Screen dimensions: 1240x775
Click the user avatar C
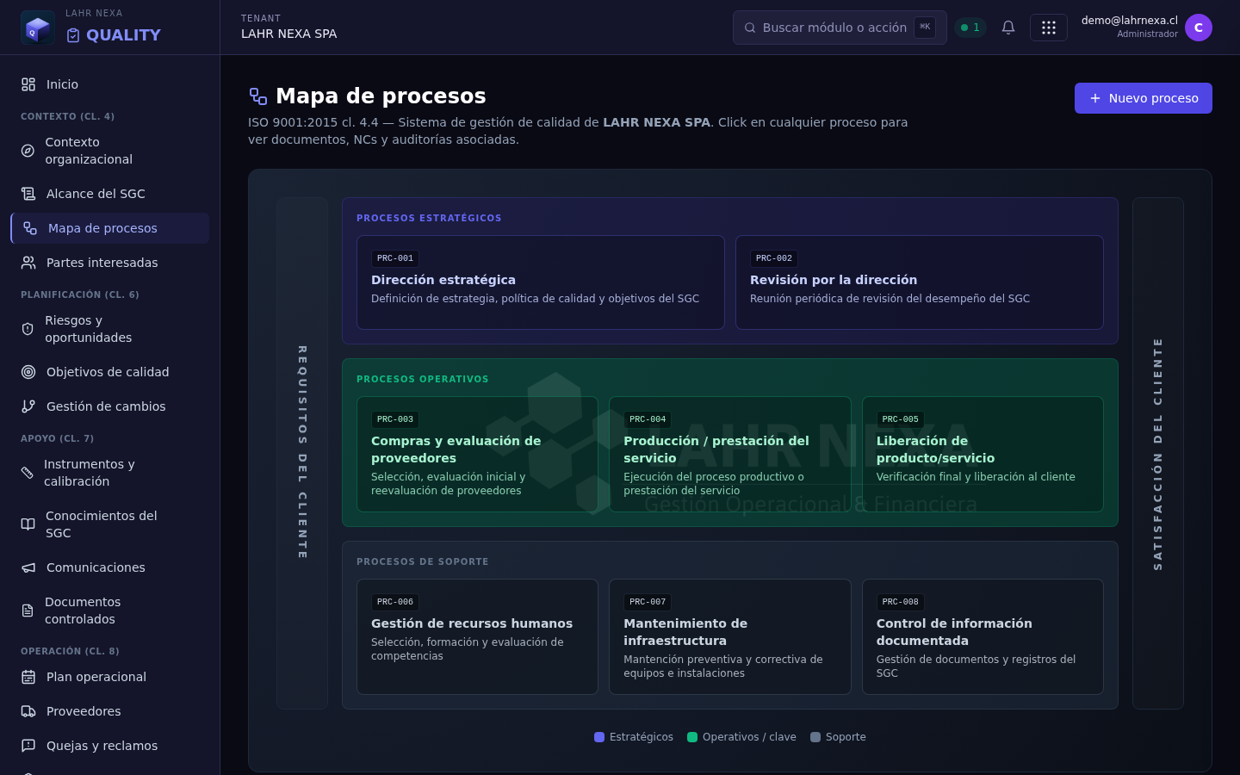point(1199,28)
